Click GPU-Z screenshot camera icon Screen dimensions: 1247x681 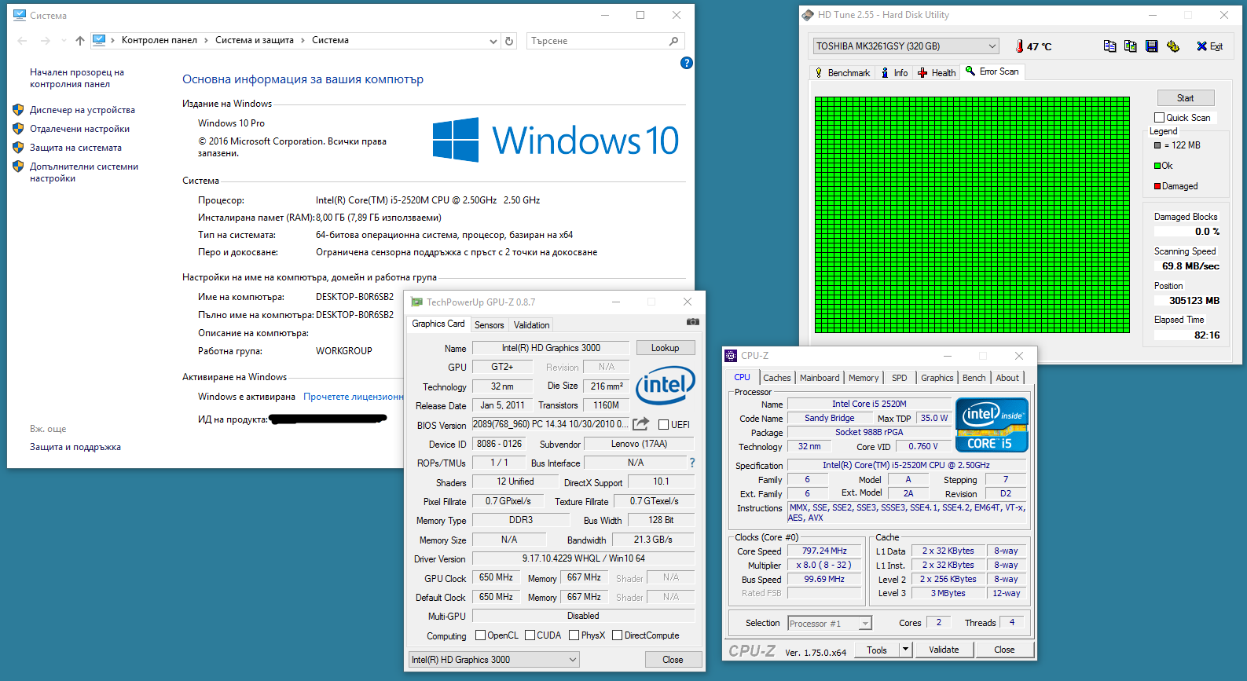pyautogui.click(x=692, y=322)
